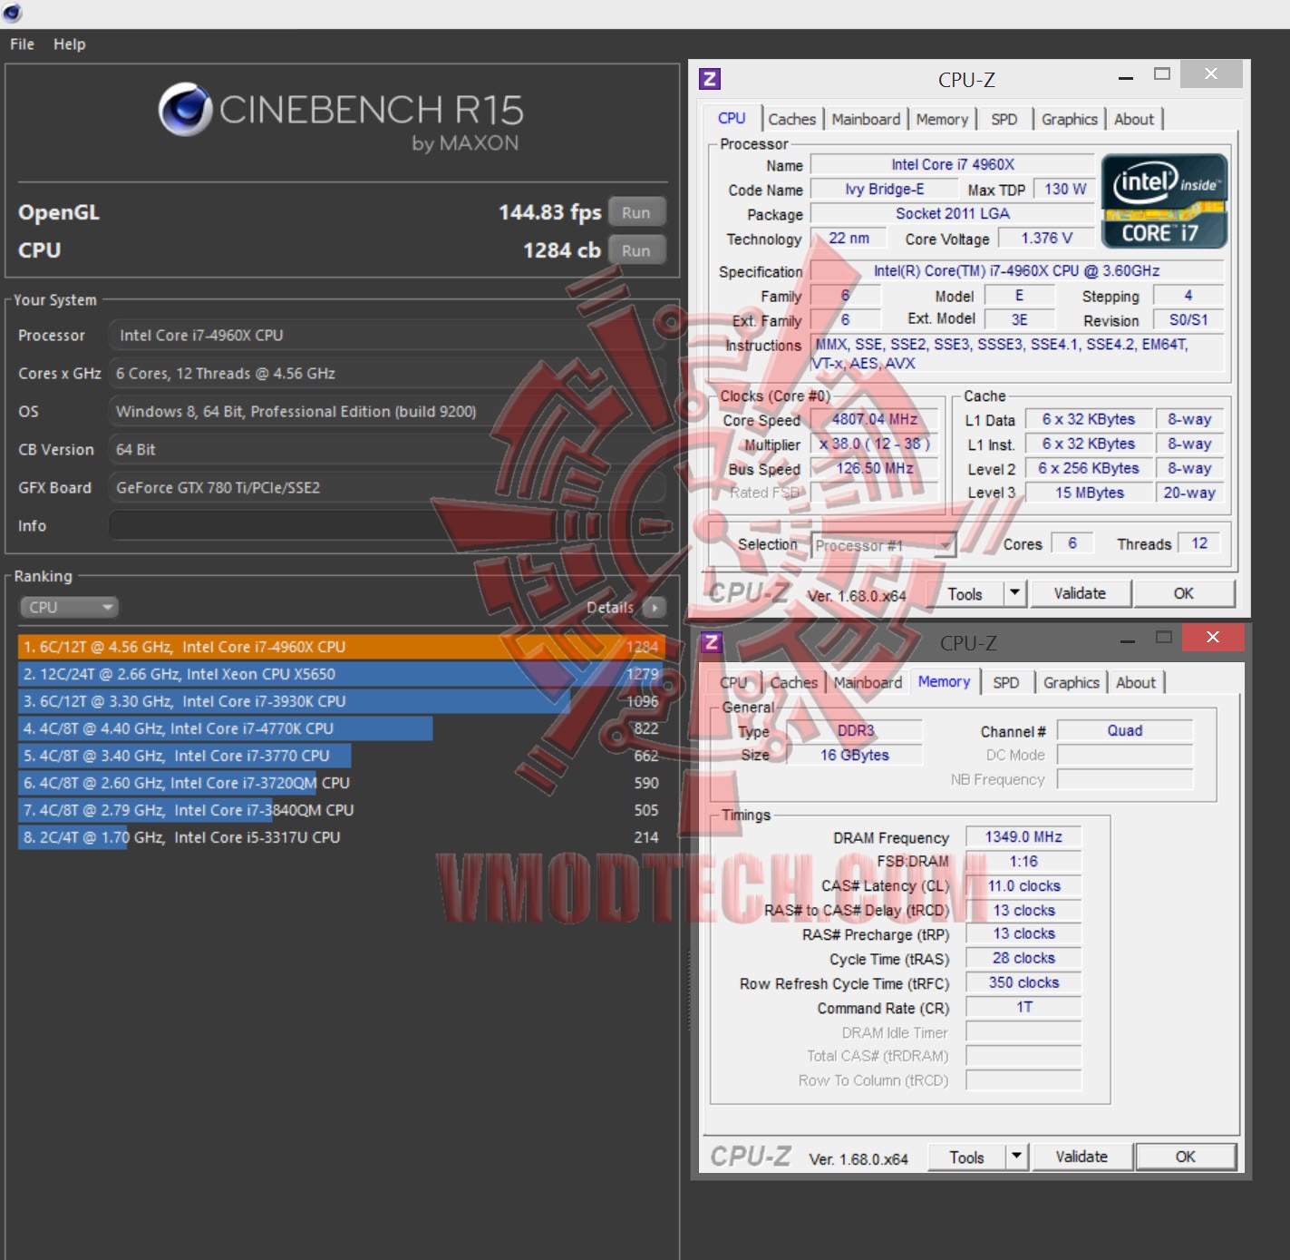Click the Code Name value Ivy Bridge-E
Image resolution: width=1290 pixels, height=1260 pixels.
(884, 190)
